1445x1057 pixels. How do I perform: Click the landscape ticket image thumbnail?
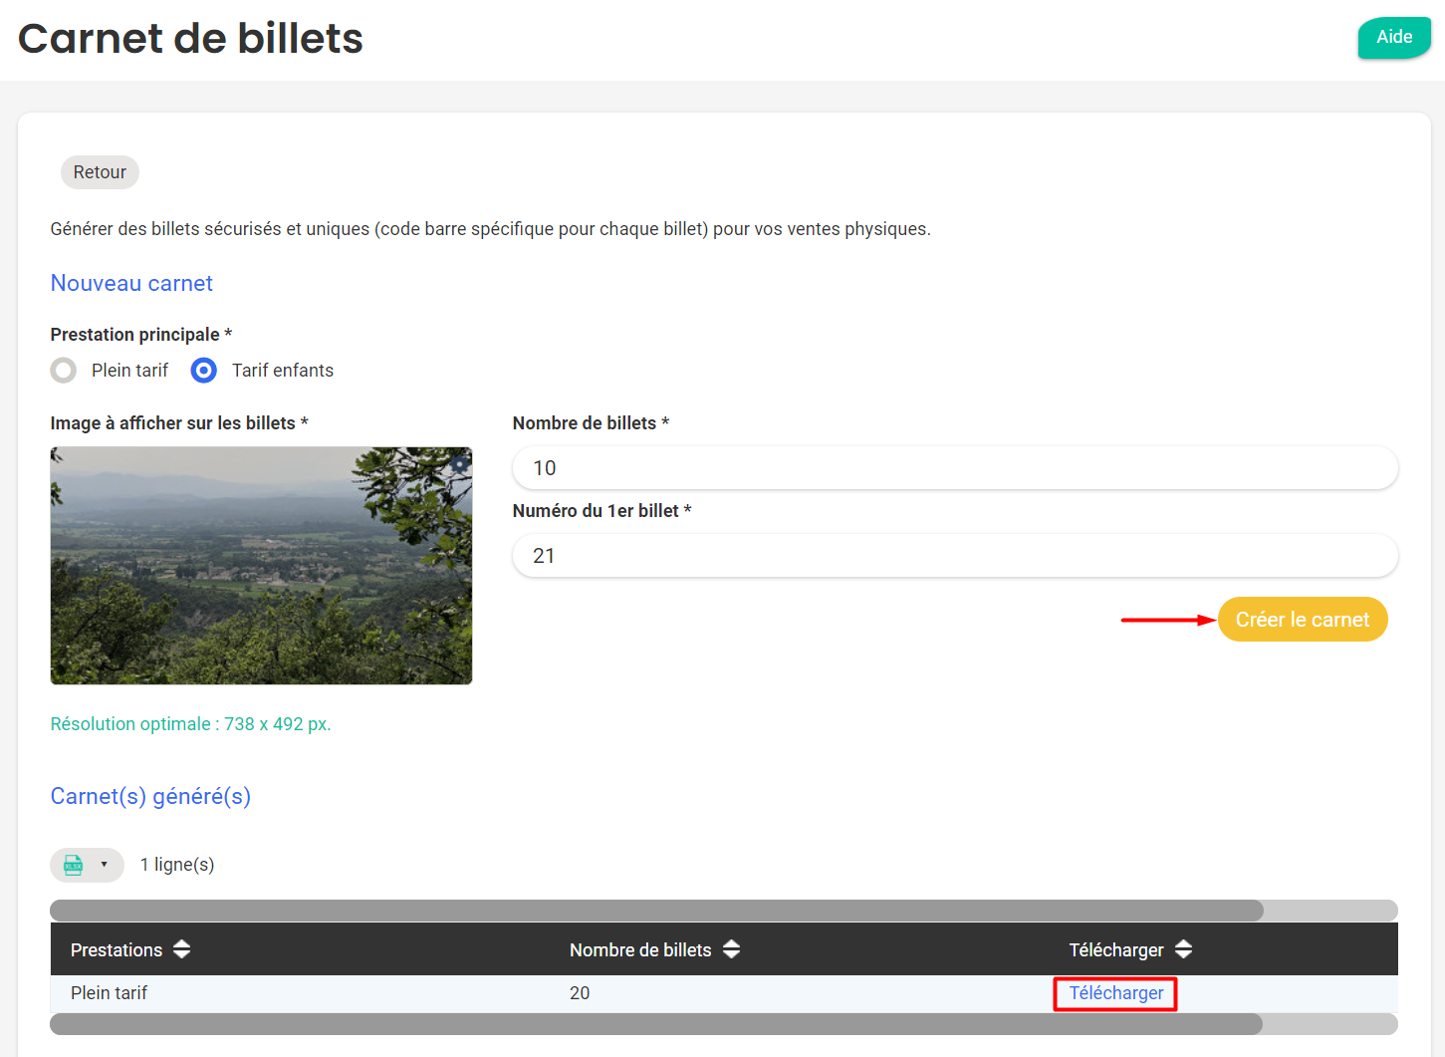coord(261,566)
